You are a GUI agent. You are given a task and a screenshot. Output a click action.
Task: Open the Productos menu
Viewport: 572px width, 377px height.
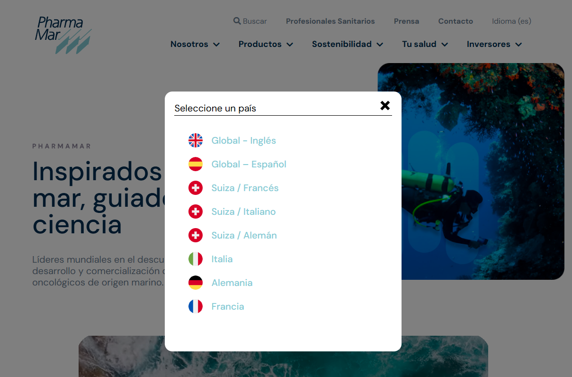click(260, 44)
